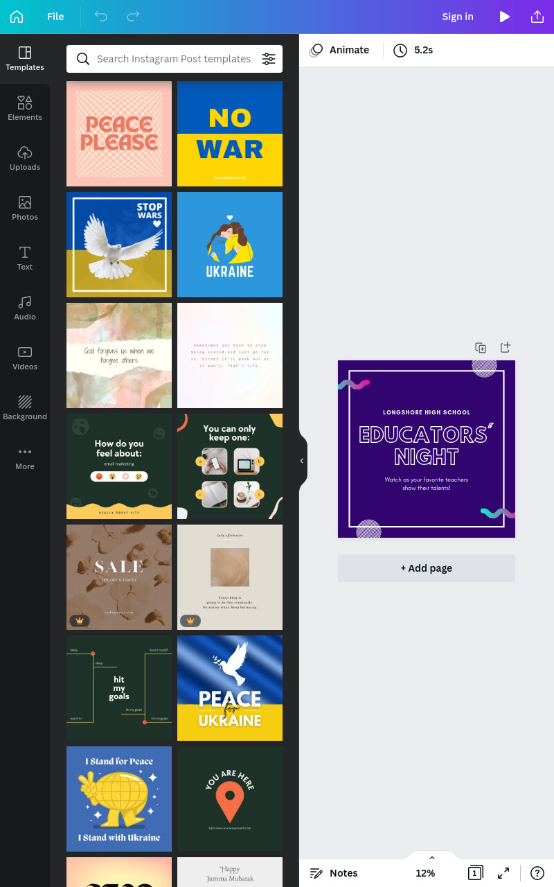Expand the bottom pages chevron

tap(432, 858)
